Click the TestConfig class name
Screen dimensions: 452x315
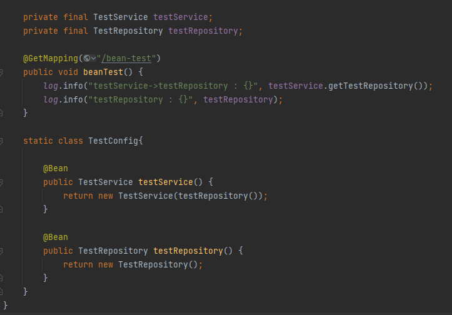113,141
